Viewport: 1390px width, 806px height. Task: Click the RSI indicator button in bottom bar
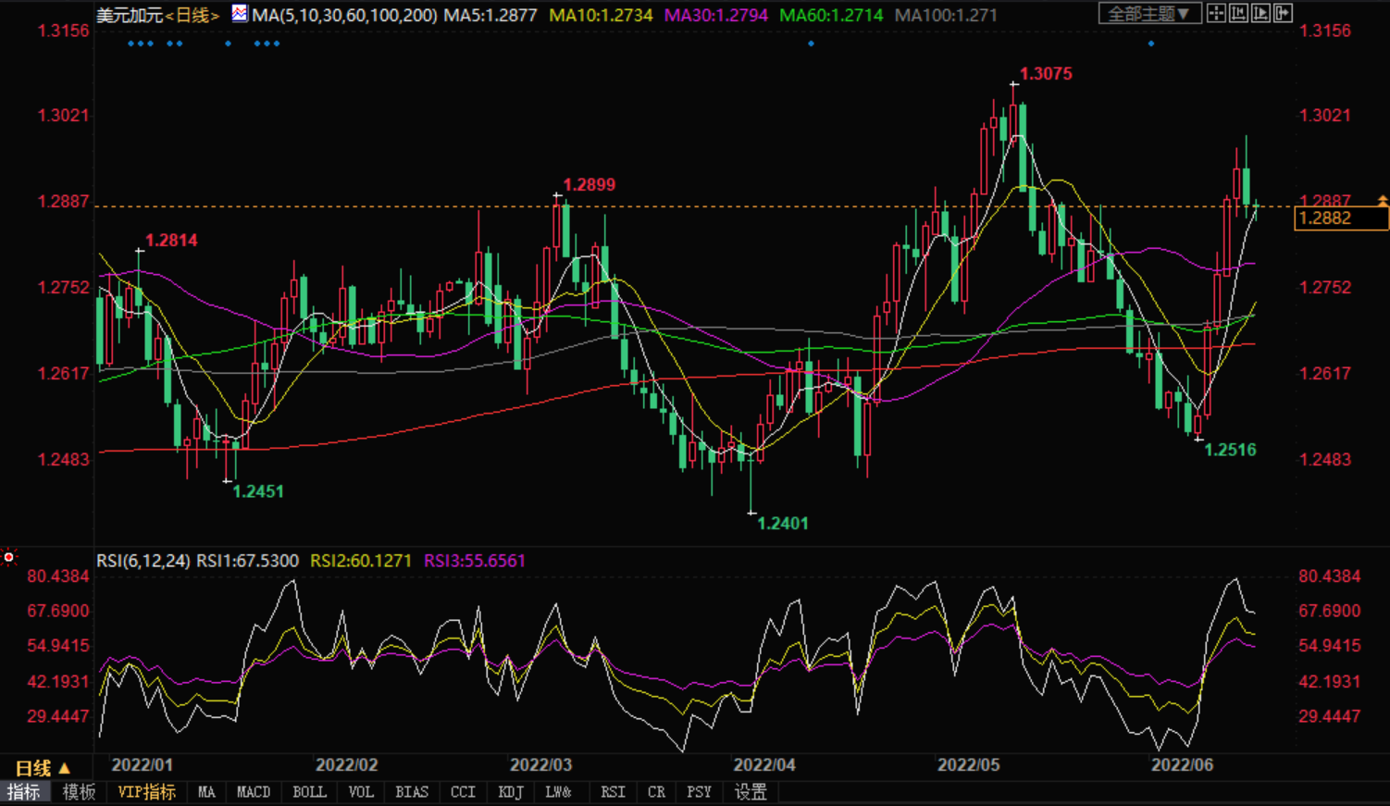pos(612,792)
